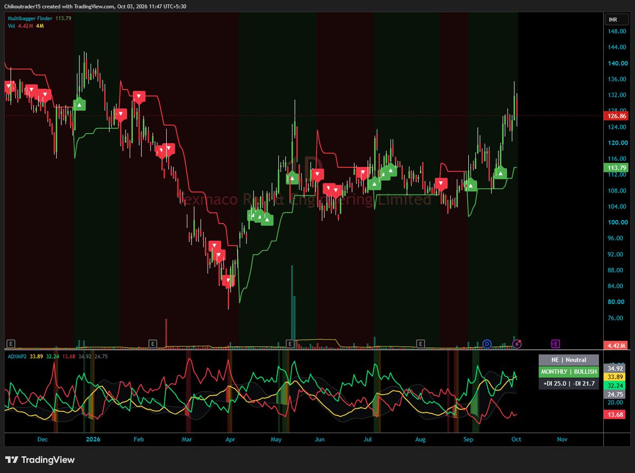635x473 pixels.
Task: Select the +DI 25.0 | -DI 21.7 readout
Action: coord(569,383)
